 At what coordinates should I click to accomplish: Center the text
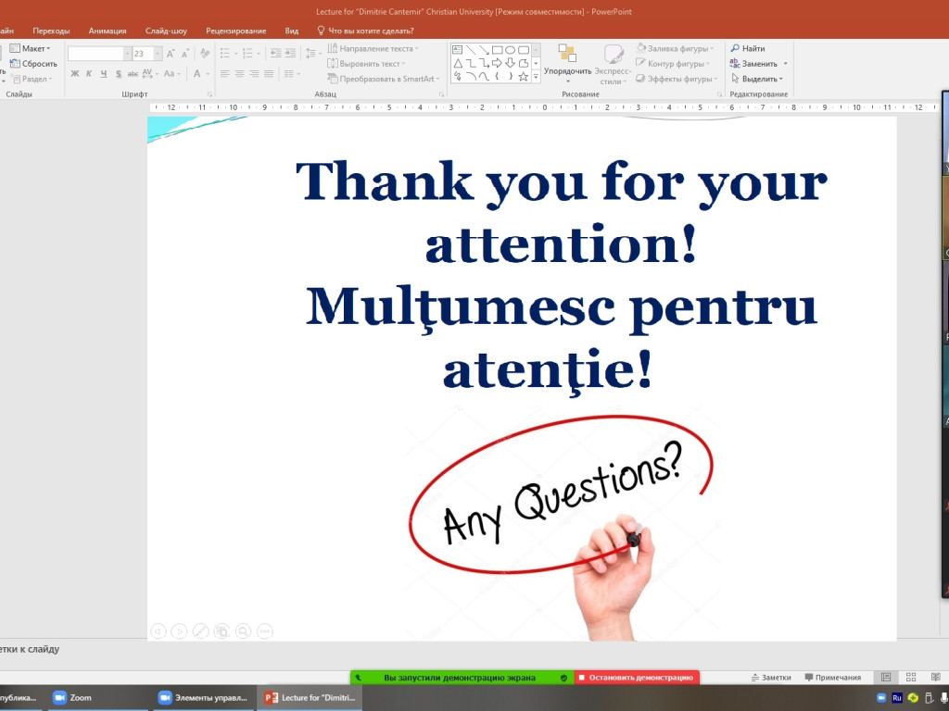(240, 74)
